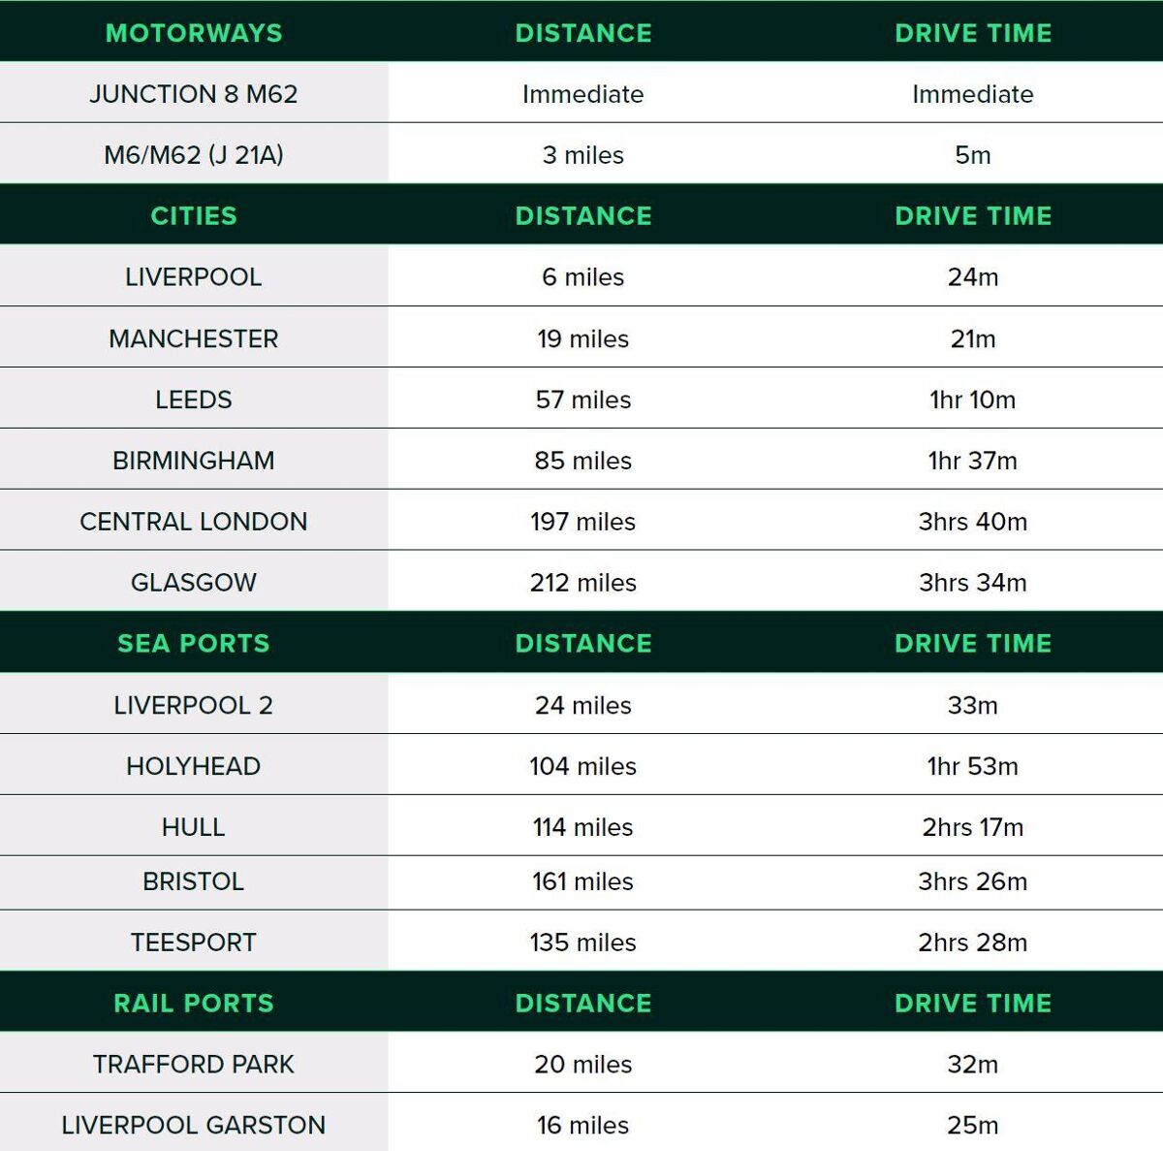The width and height of the screenshot is (1163, 1151).
Task: Click the MANCHESTER row label
Action: pyautogui.click(x=194, y=338)
